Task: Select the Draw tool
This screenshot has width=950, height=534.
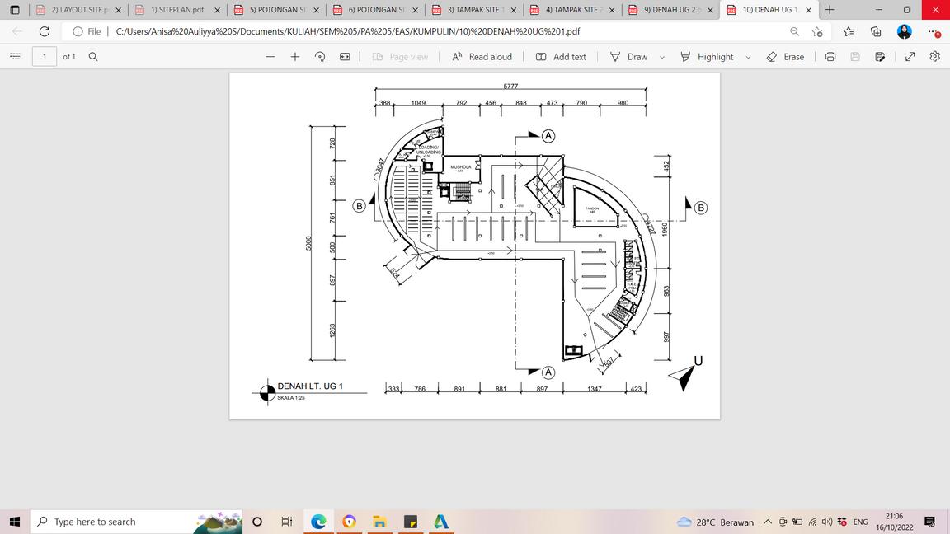Action: pos(629,56)
